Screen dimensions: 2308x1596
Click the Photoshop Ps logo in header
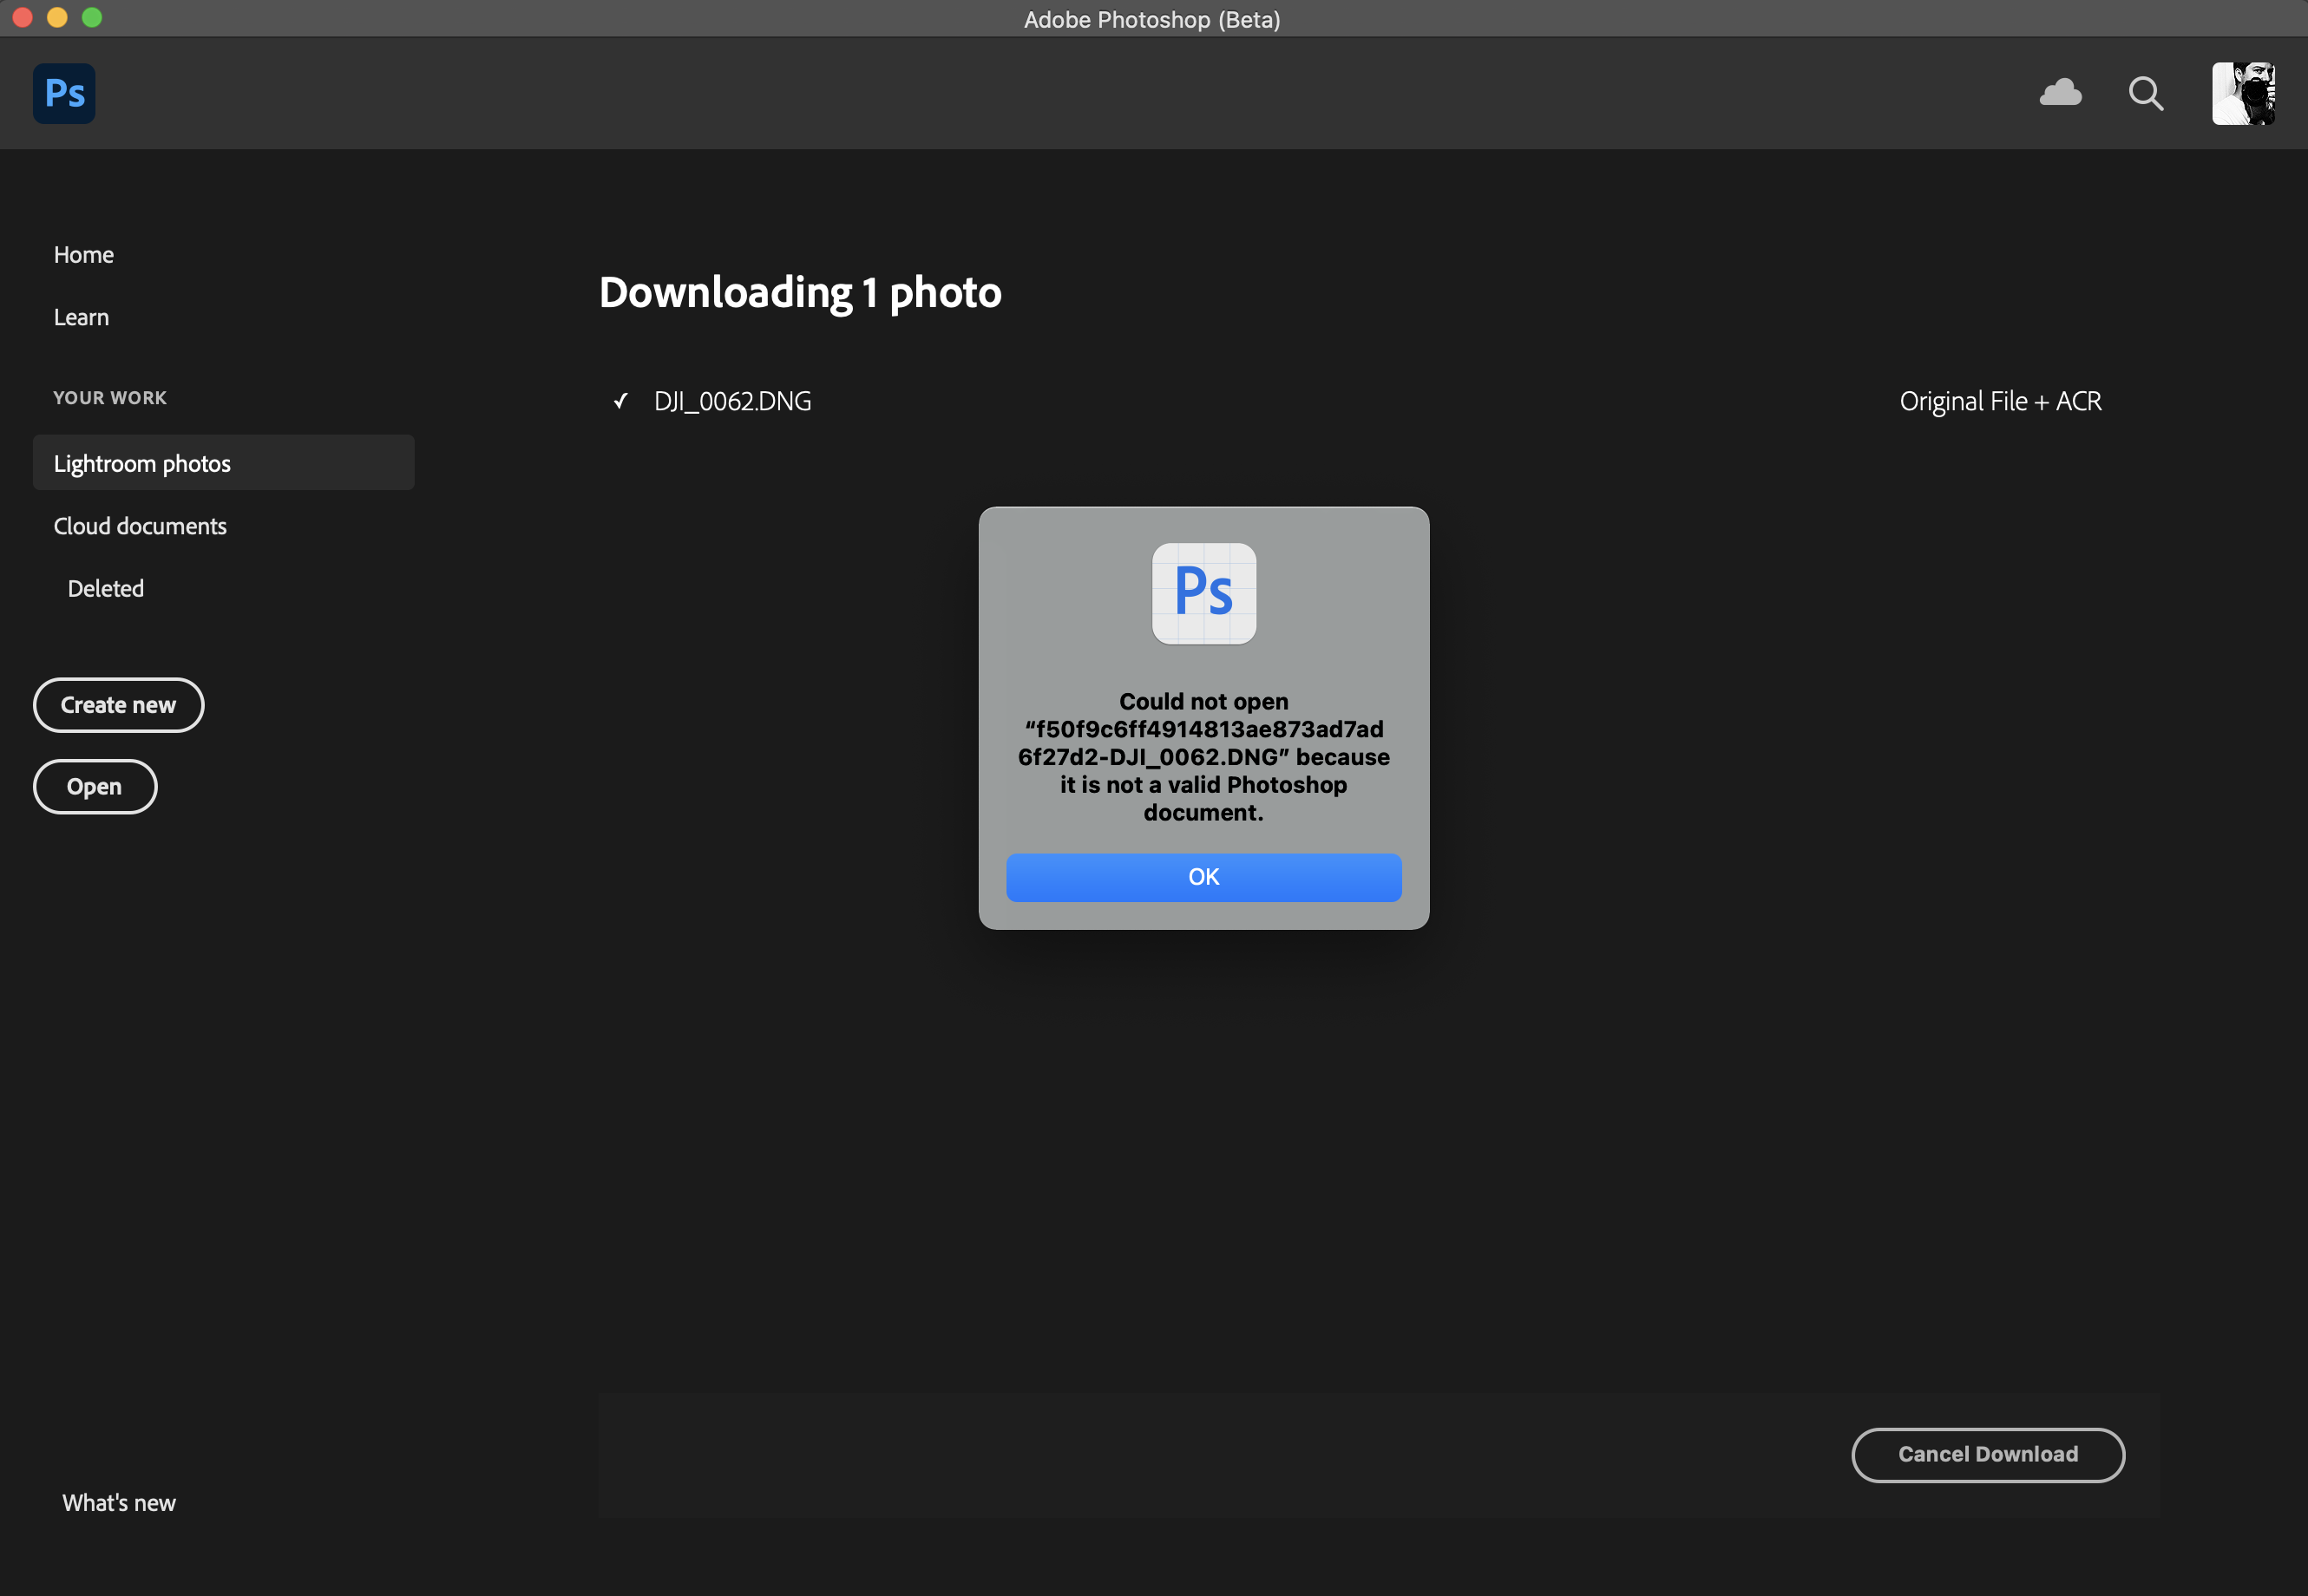point(64,93)
